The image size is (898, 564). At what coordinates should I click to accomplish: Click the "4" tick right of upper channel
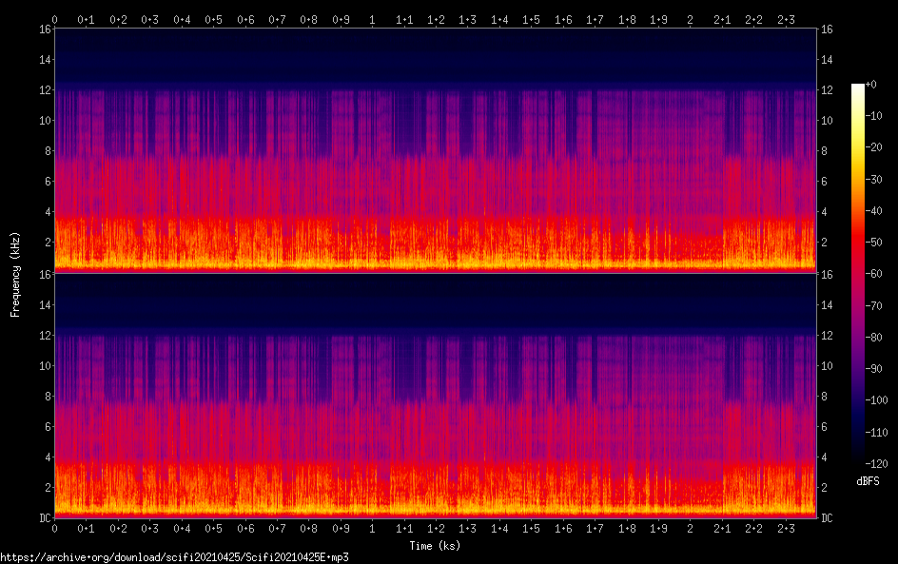pos(824,212)
